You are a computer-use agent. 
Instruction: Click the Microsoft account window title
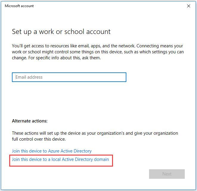[19, 6]
